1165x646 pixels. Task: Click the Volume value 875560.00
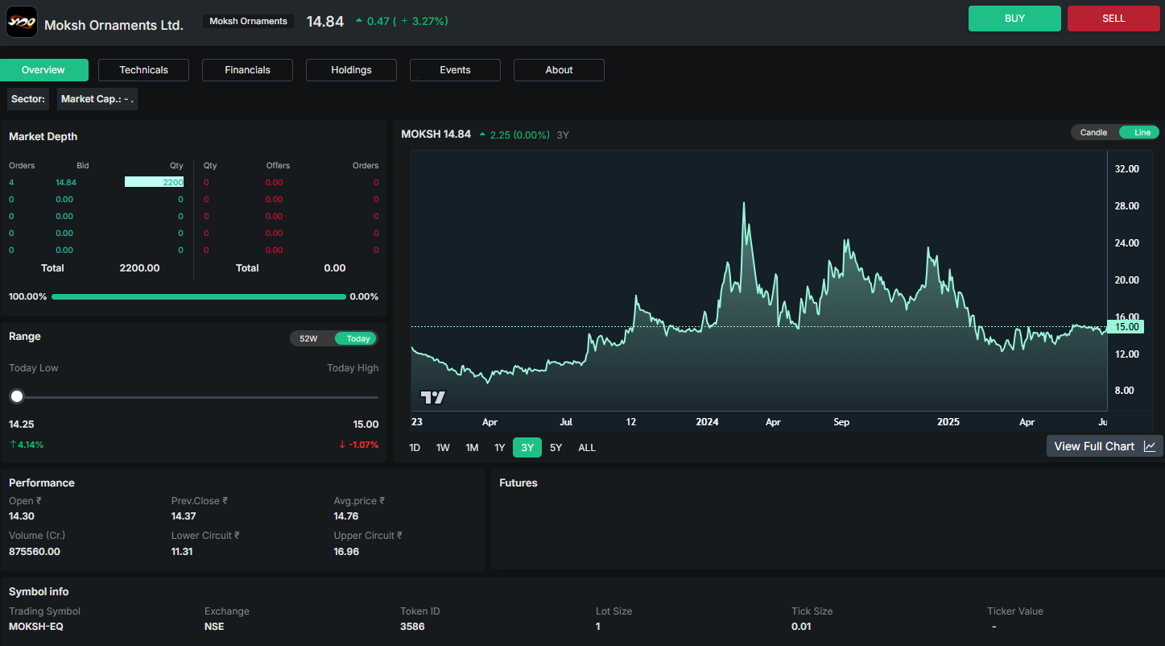click(x=35, y=552)
